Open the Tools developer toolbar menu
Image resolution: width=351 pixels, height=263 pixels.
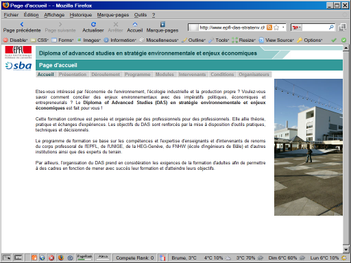click(x=219, y=40)
